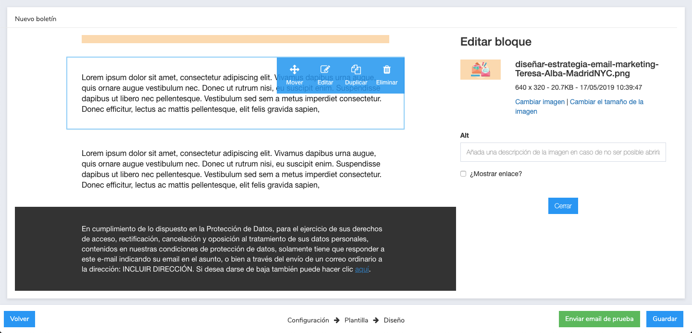
Task: Select the Diseño step in the breadcrumb
Action: coord(394,320)
